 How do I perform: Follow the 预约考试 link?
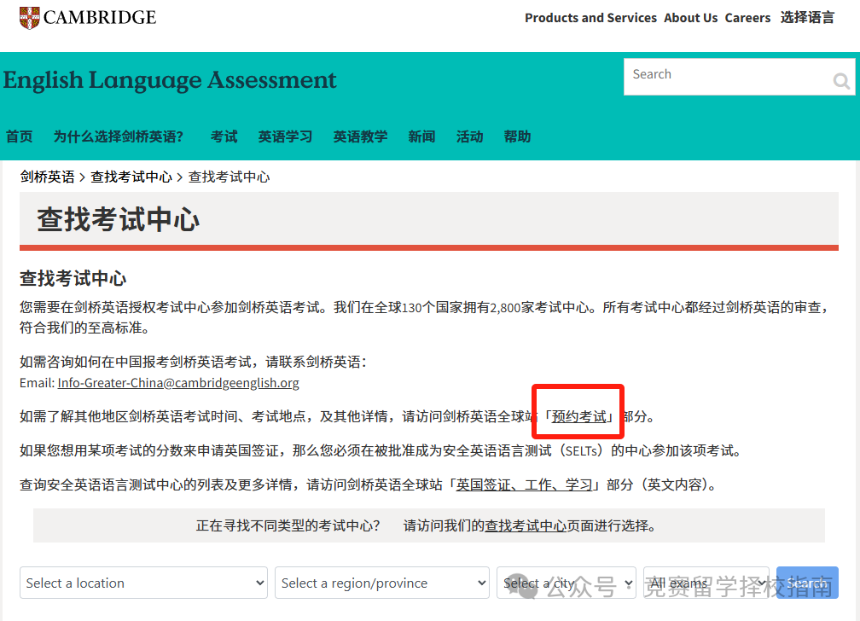click(579, 416)
